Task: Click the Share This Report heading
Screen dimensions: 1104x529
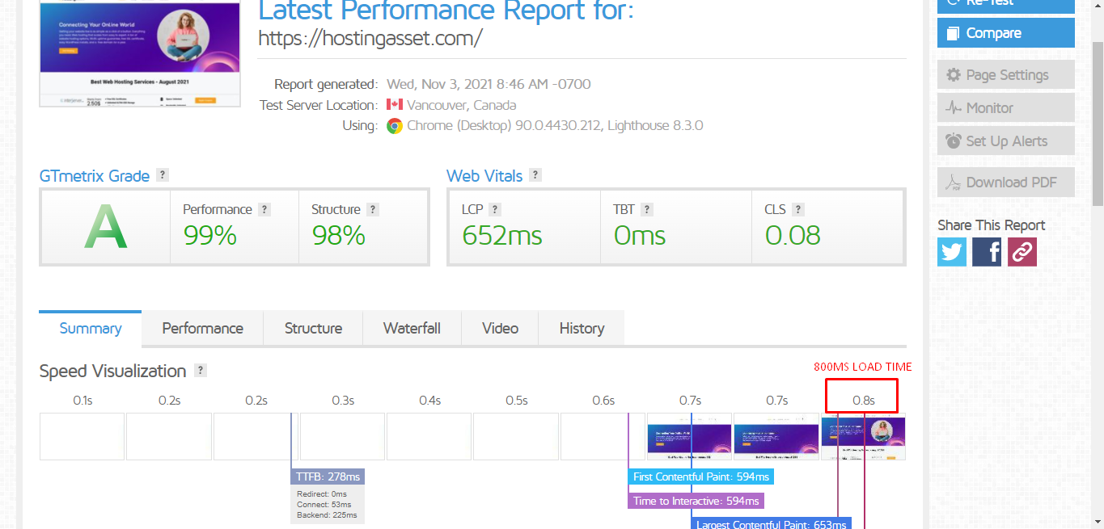Action: 992,225
